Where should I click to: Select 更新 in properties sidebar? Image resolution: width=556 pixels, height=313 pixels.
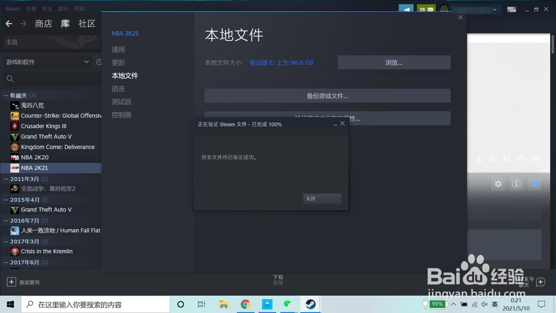coord(118,63)
